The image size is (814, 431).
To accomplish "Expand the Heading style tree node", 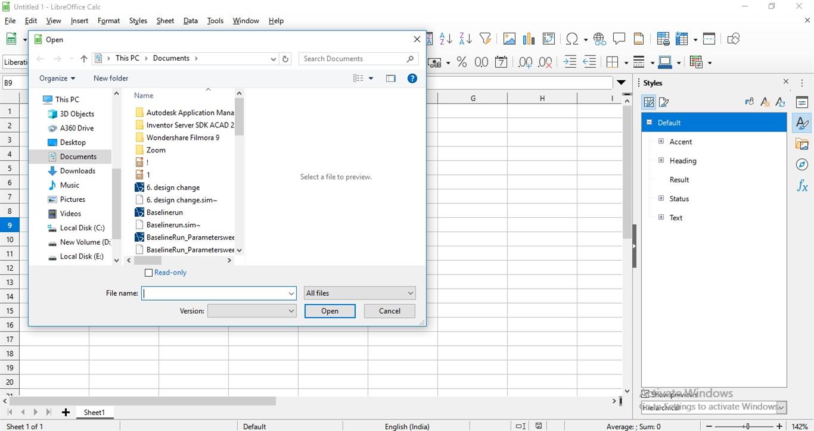I will (661, 161).
